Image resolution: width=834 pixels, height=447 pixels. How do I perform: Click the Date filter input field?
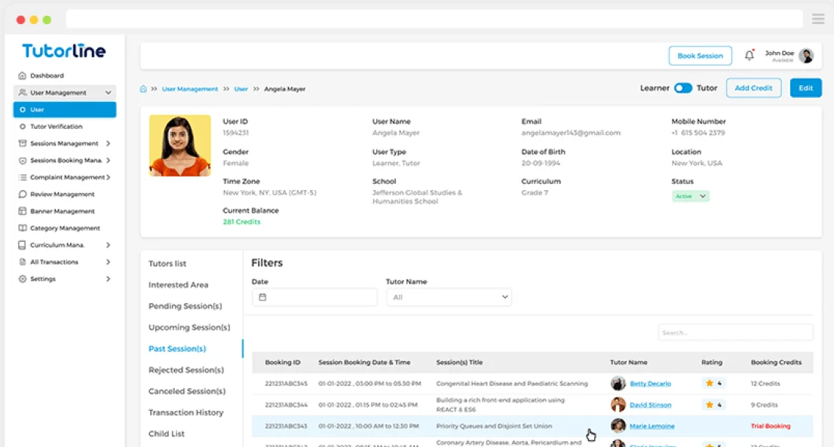point(314,297)
